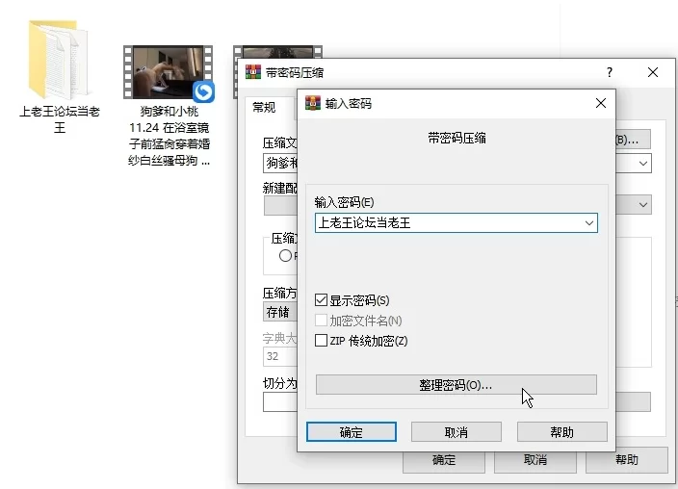Click the 切分为 volume size field
This screenshot has width=678, height=489.
coord(280,401)
